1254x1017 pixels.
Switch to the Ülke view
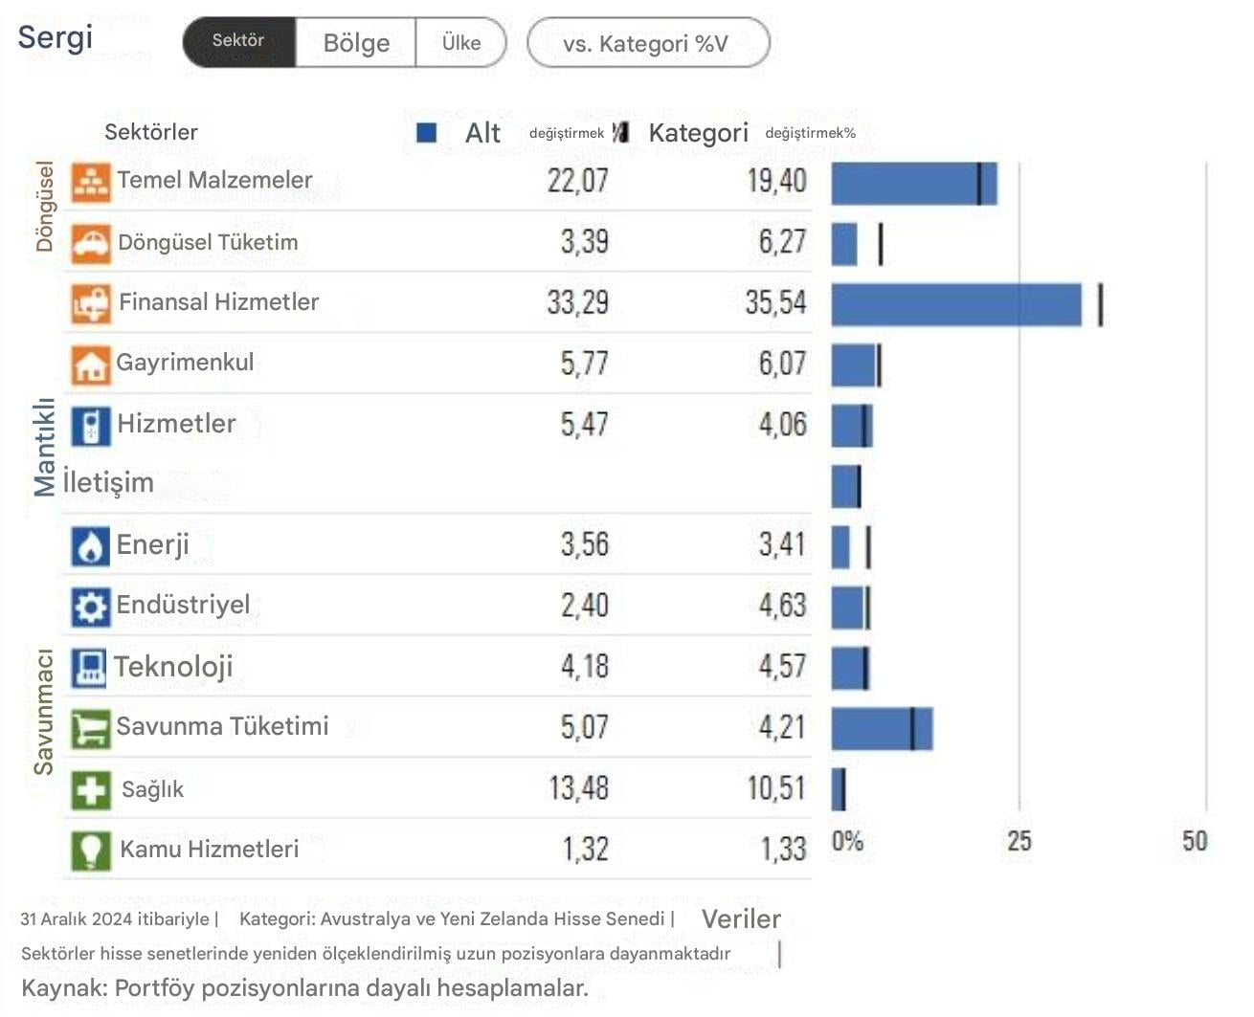point(460,42)
